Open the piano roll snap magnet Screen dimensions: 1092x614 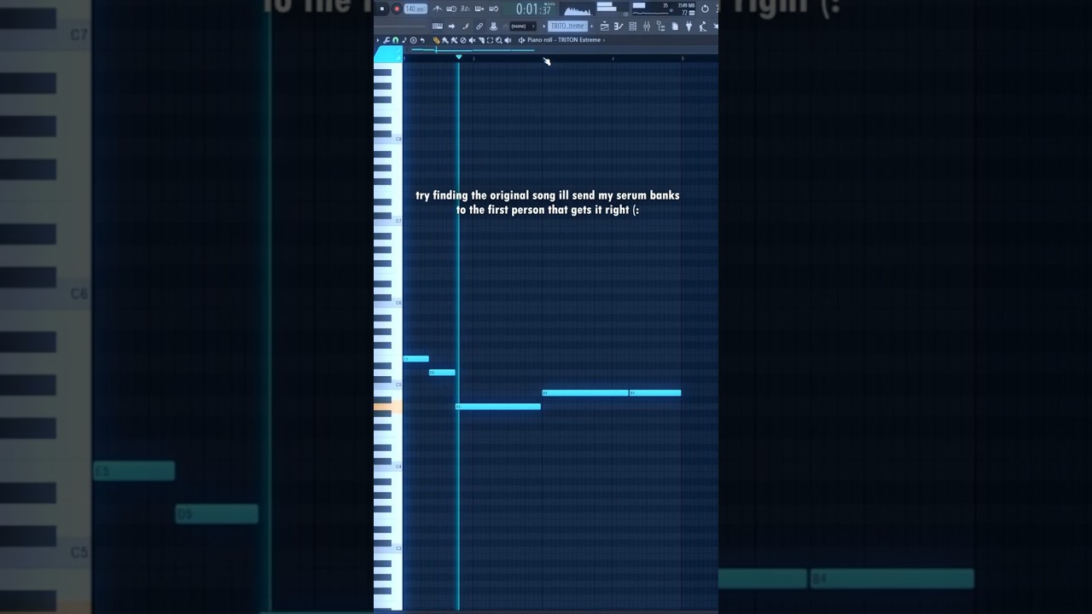[x=395, y=40]
